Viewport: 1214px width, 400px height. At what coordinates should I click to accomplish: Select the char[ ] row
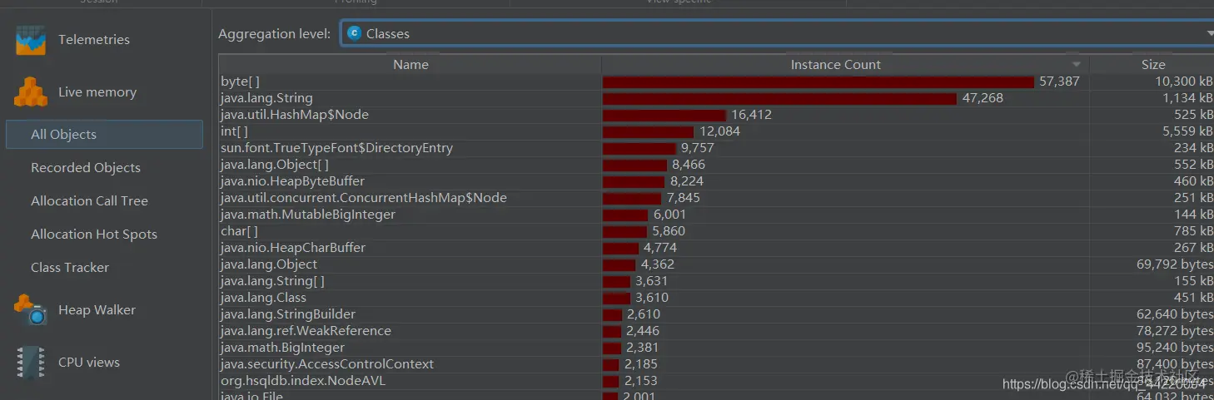[716, 231]
